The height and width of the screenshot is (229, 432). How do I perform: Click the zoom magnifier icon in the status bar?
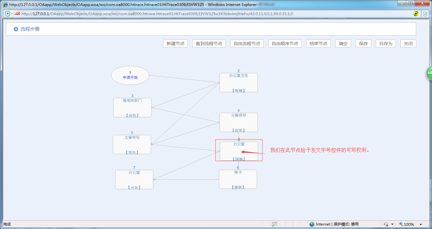point(400,224)
